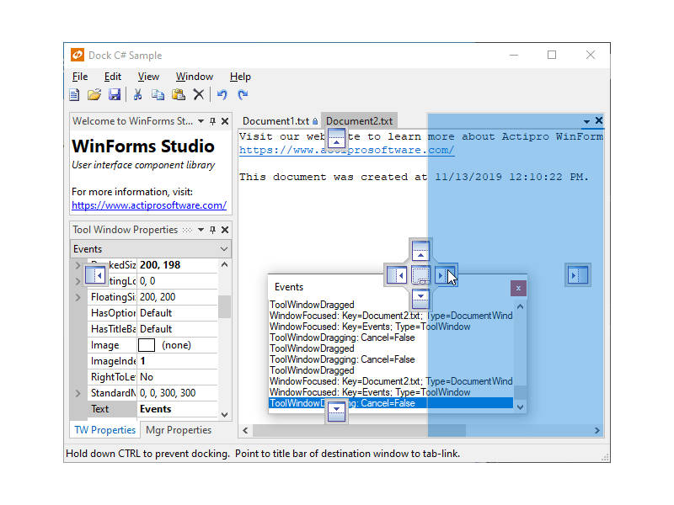Viewport: 674px width, 505px height.
Task: Click document horizontal scroll left arrow
Action: tap(245, 430)
